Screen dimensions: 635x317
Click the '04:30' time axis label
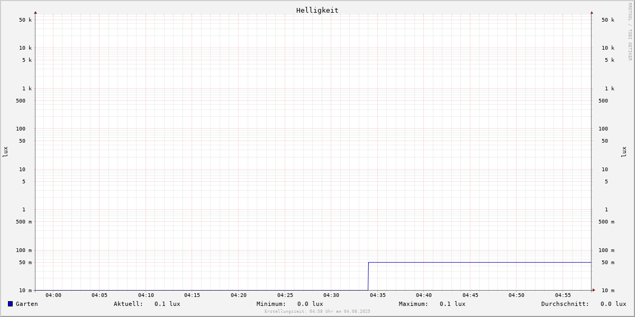[x=331, y=295]
